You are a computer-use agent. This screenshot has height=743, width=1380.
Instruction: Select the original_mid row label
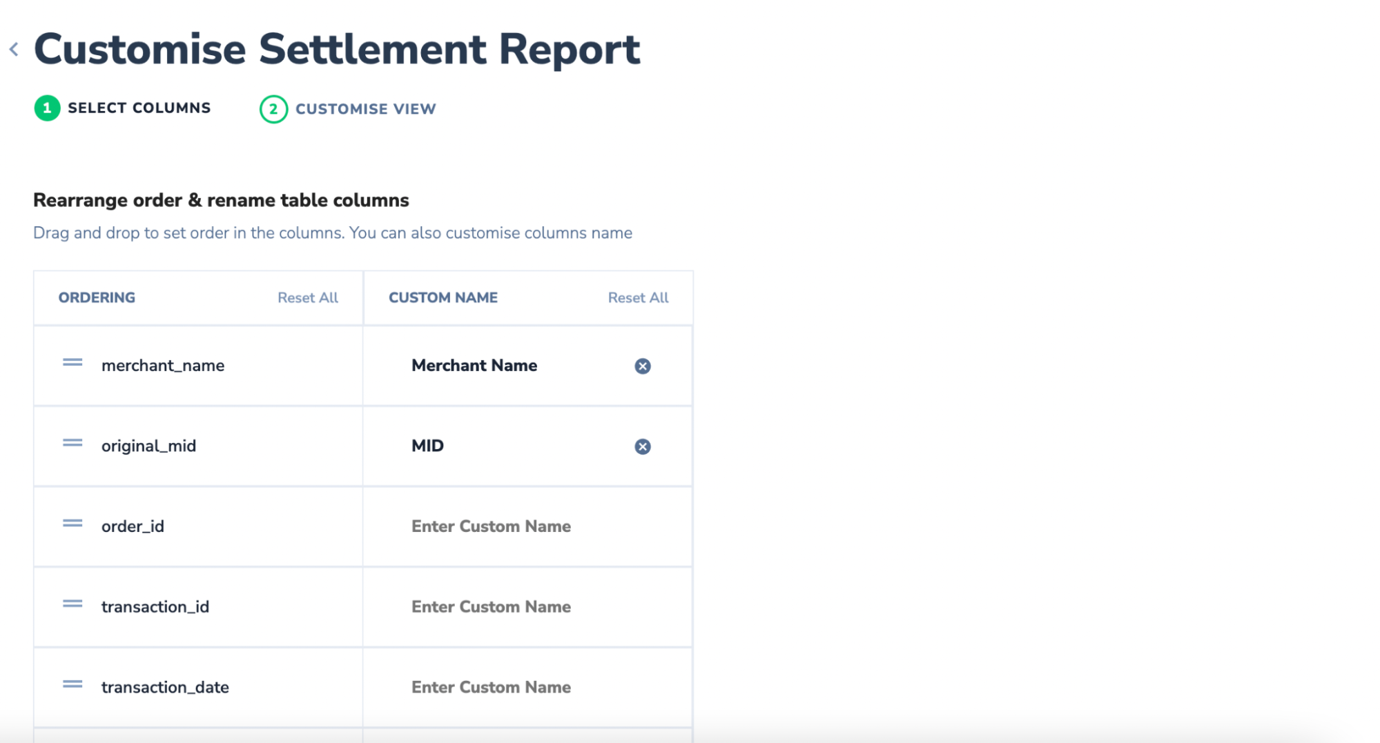point(148,446)
